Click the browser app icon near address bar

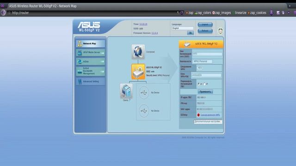point(3,12)
